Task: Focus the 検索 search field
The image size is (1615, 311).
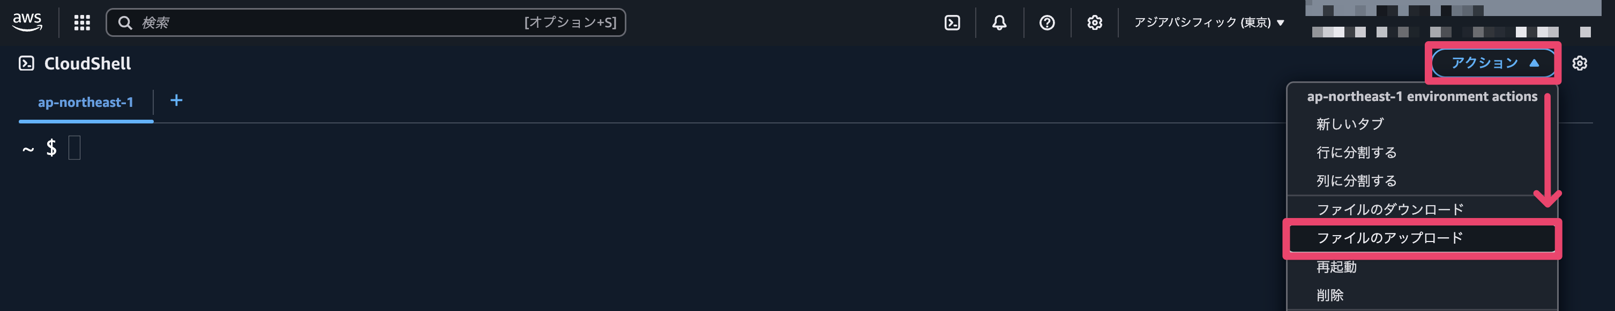Action: click(x=326, y=22)
